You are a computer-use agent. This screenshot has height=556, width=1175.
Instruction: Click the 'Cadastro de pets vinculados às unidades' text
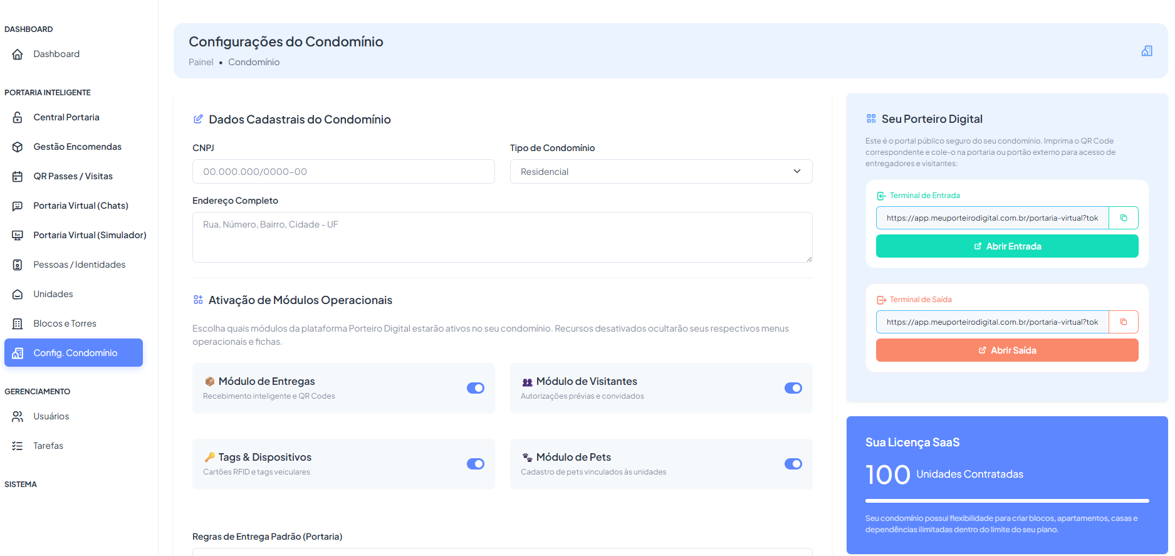593,472
